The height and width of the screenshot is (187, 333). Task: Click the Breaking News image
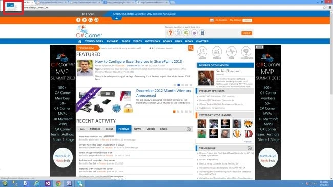coord(106,100)
